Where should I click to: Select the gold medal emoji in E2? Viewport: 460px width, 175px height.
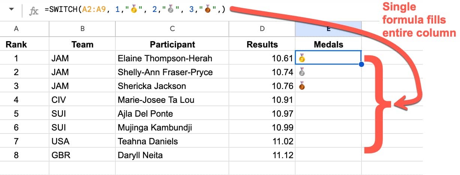coord(302,58)
